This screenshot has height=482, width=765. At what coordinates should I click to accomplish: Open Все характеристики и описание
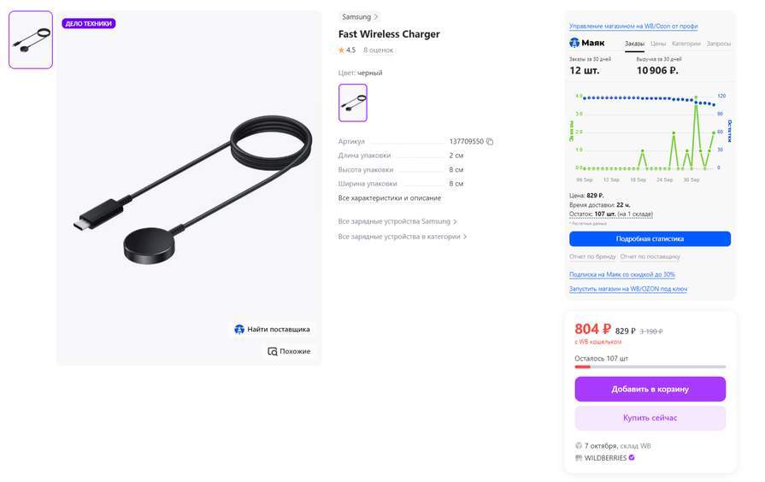(389, 198)
